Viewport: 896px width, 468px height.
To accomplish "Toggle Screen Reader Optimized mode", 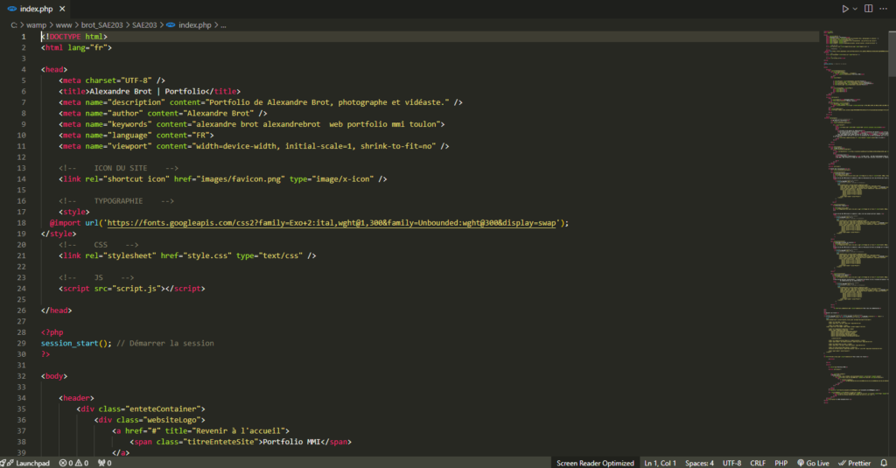I will 595,463.
